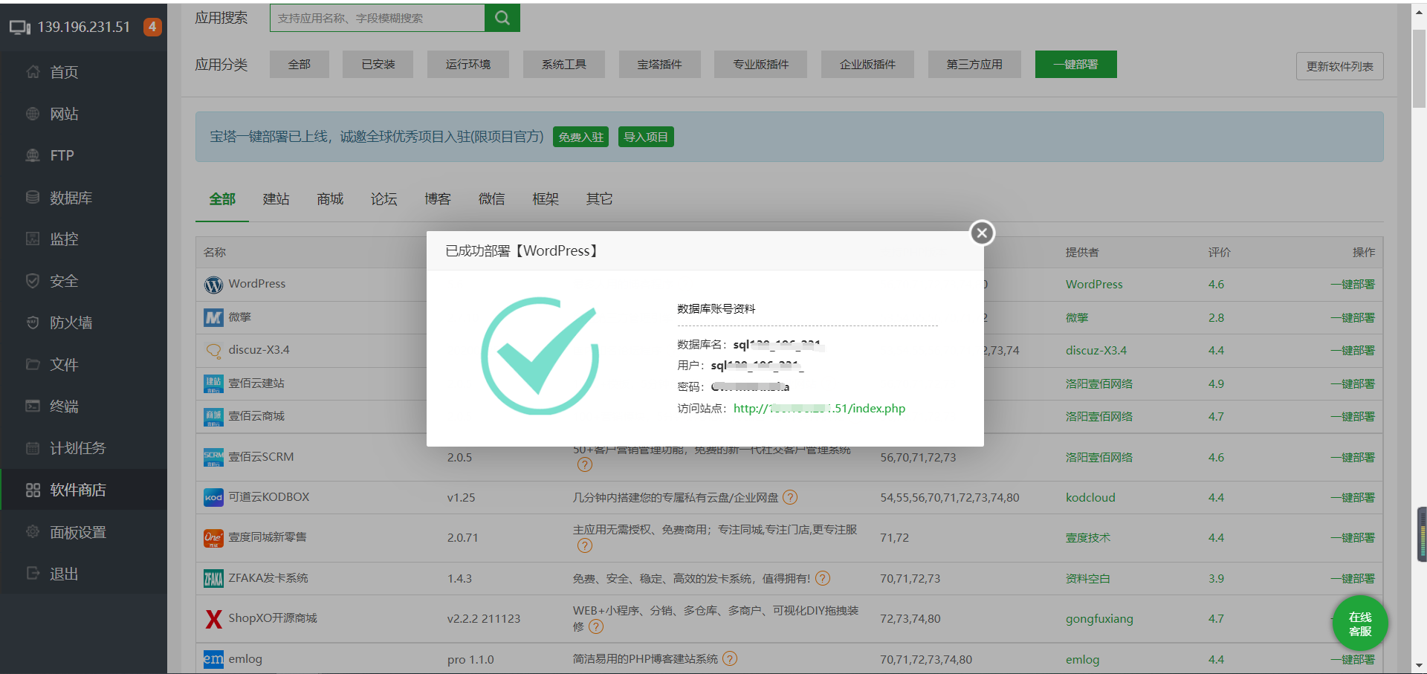Click the 壹度同城新零售 app icon
This screenshot has width=1427, height=674.
pos(213,537)
